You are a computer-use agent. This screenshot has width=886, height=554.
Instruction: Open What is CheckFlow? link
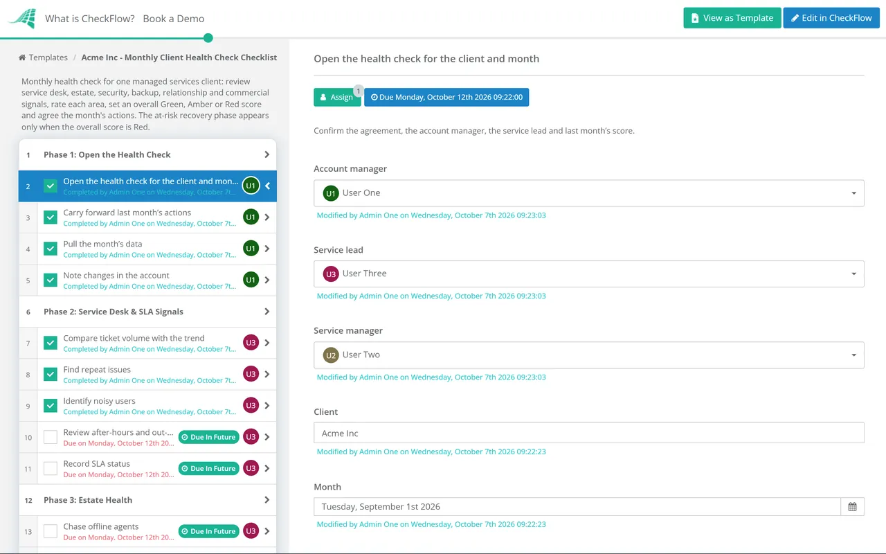[x=90, y=19]
